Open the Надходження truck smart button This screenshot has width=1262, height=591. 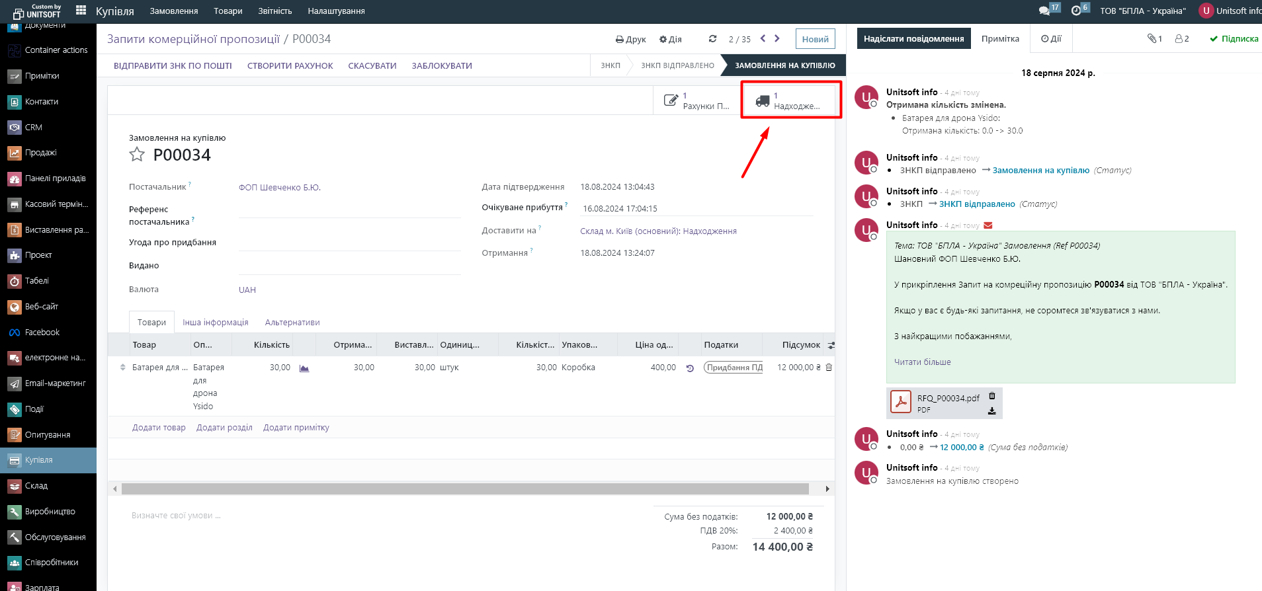(790, 100)
